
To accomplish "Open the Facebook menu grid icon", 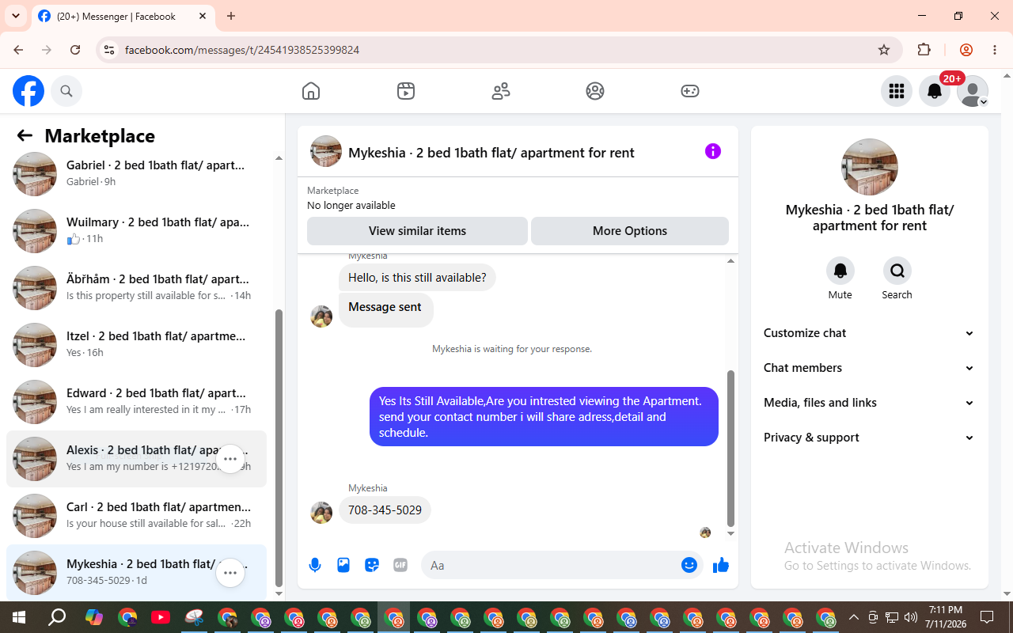I will pos(897,91).
